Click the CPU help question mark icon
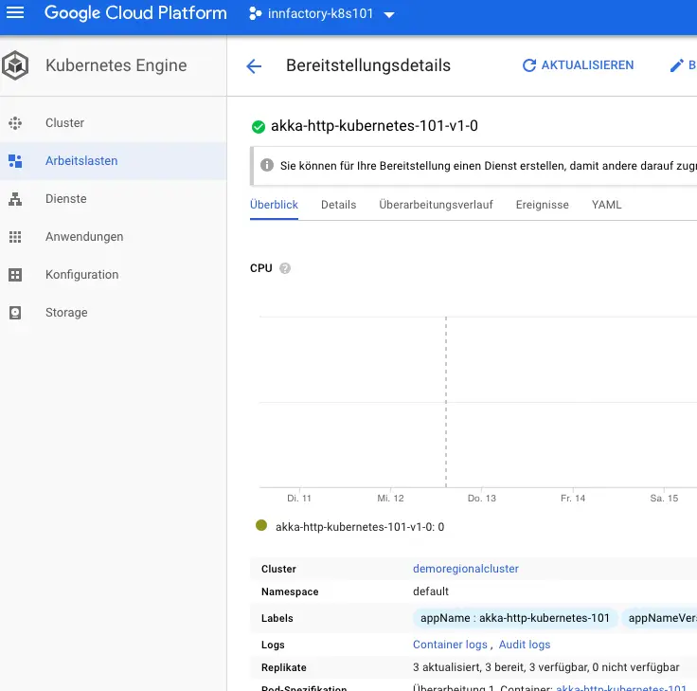The image size is (697, 691). pyautogui.click(x=285, y=268)
